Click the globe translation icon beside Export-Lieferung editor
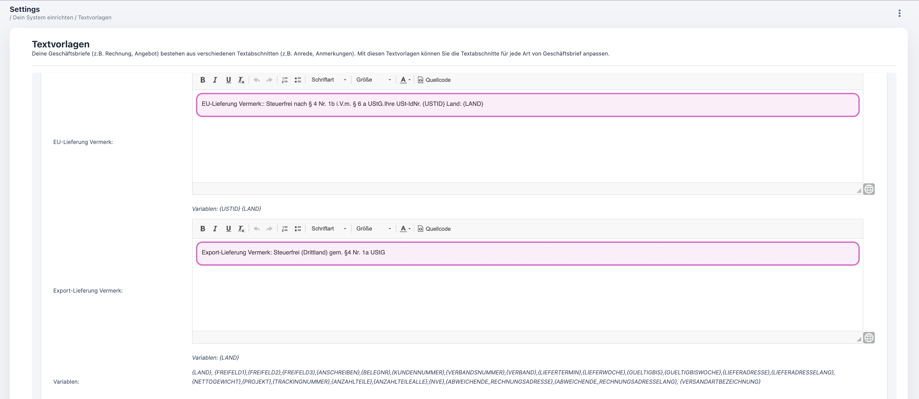 point(869,338)
